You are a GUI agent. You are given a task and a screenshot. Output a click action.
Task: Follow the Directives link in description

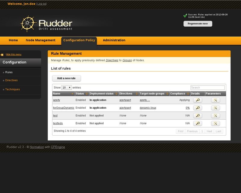[x=112, y=60]
